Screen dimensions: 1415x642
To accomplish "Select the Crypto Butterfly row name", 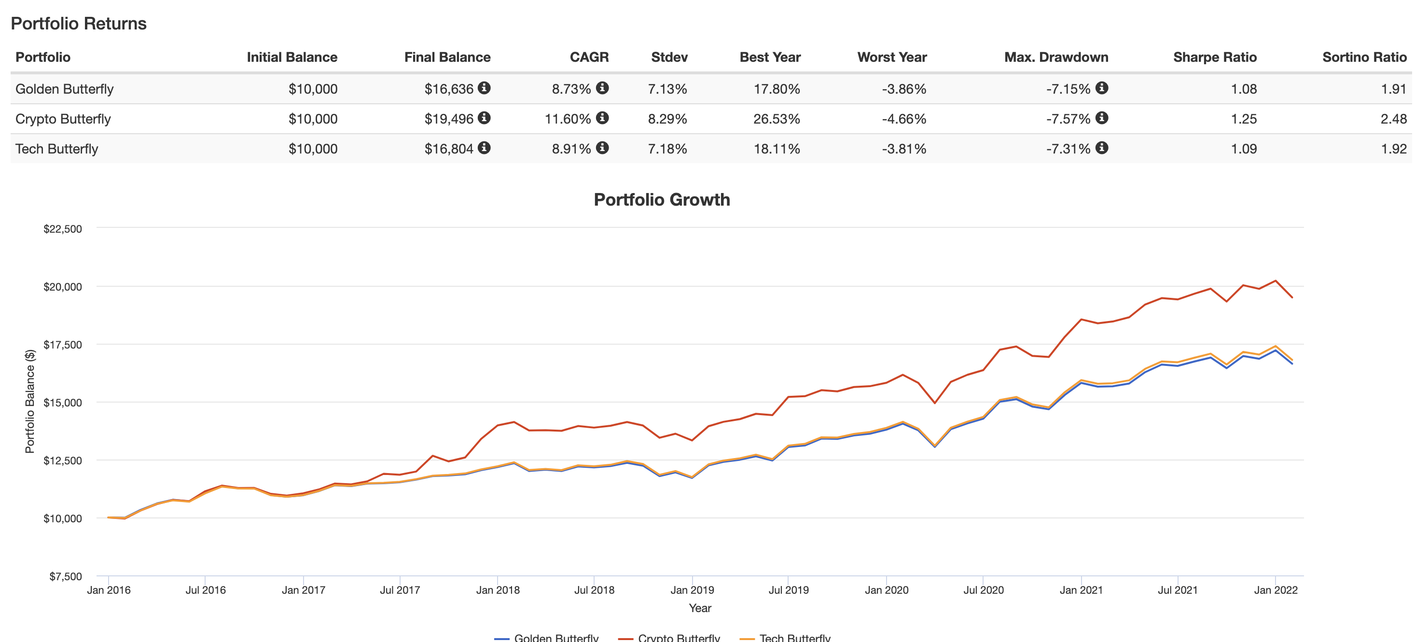I will 63,119.
